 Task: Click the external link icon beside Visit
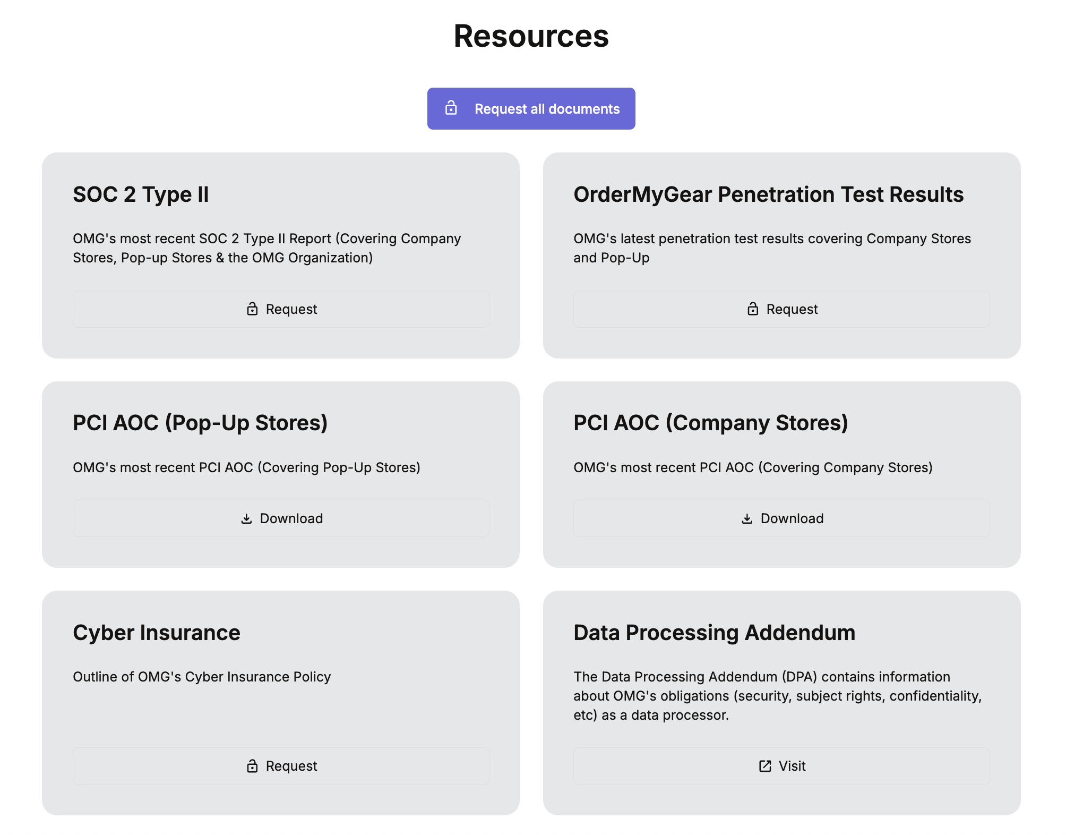tap(765, 766)
